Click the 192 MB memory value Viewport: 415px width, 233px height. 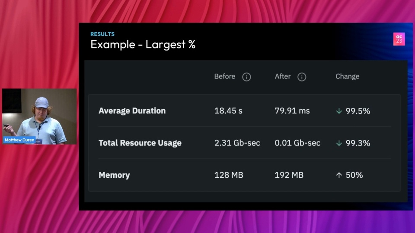click(x=289, y=175)
